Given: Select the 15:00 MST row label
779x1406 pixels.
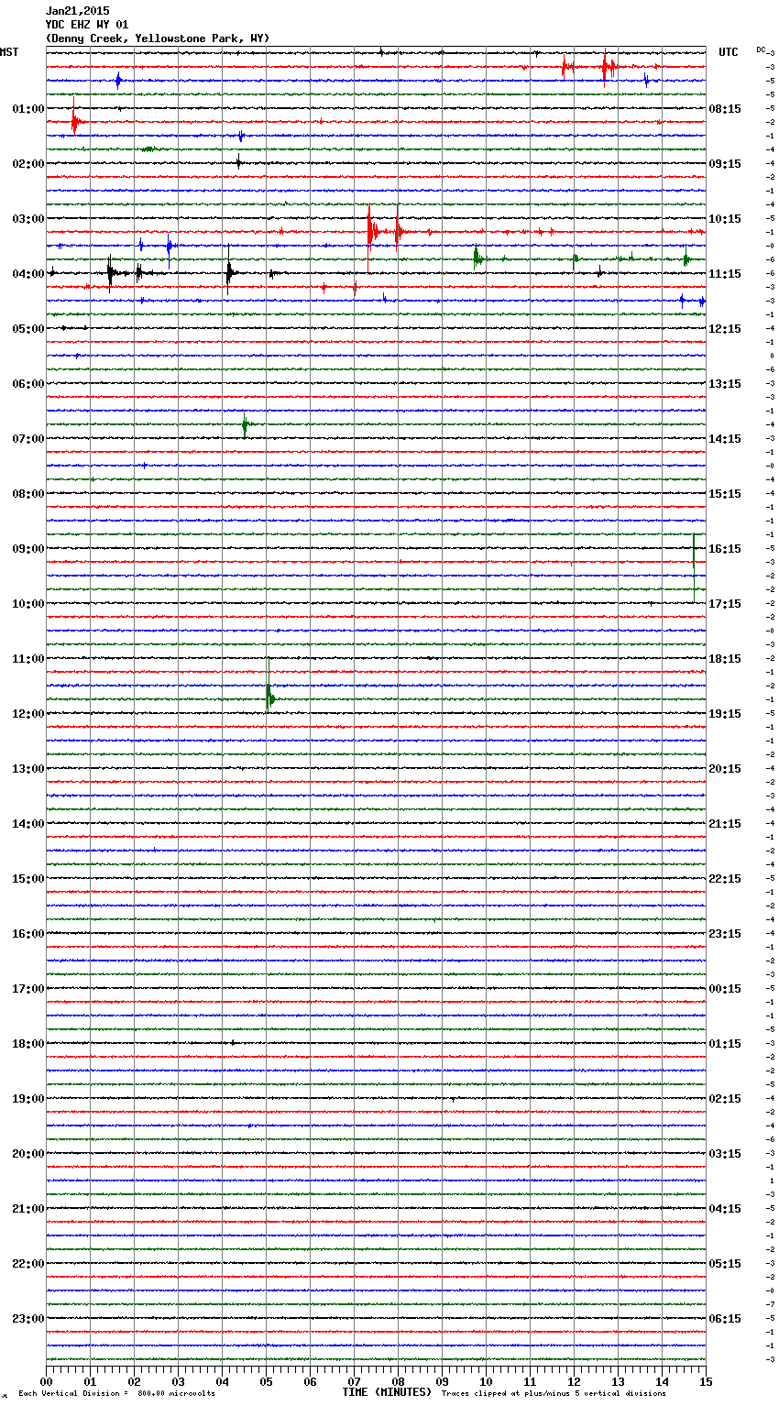Looking at the screenshot, I should (27, 879).
